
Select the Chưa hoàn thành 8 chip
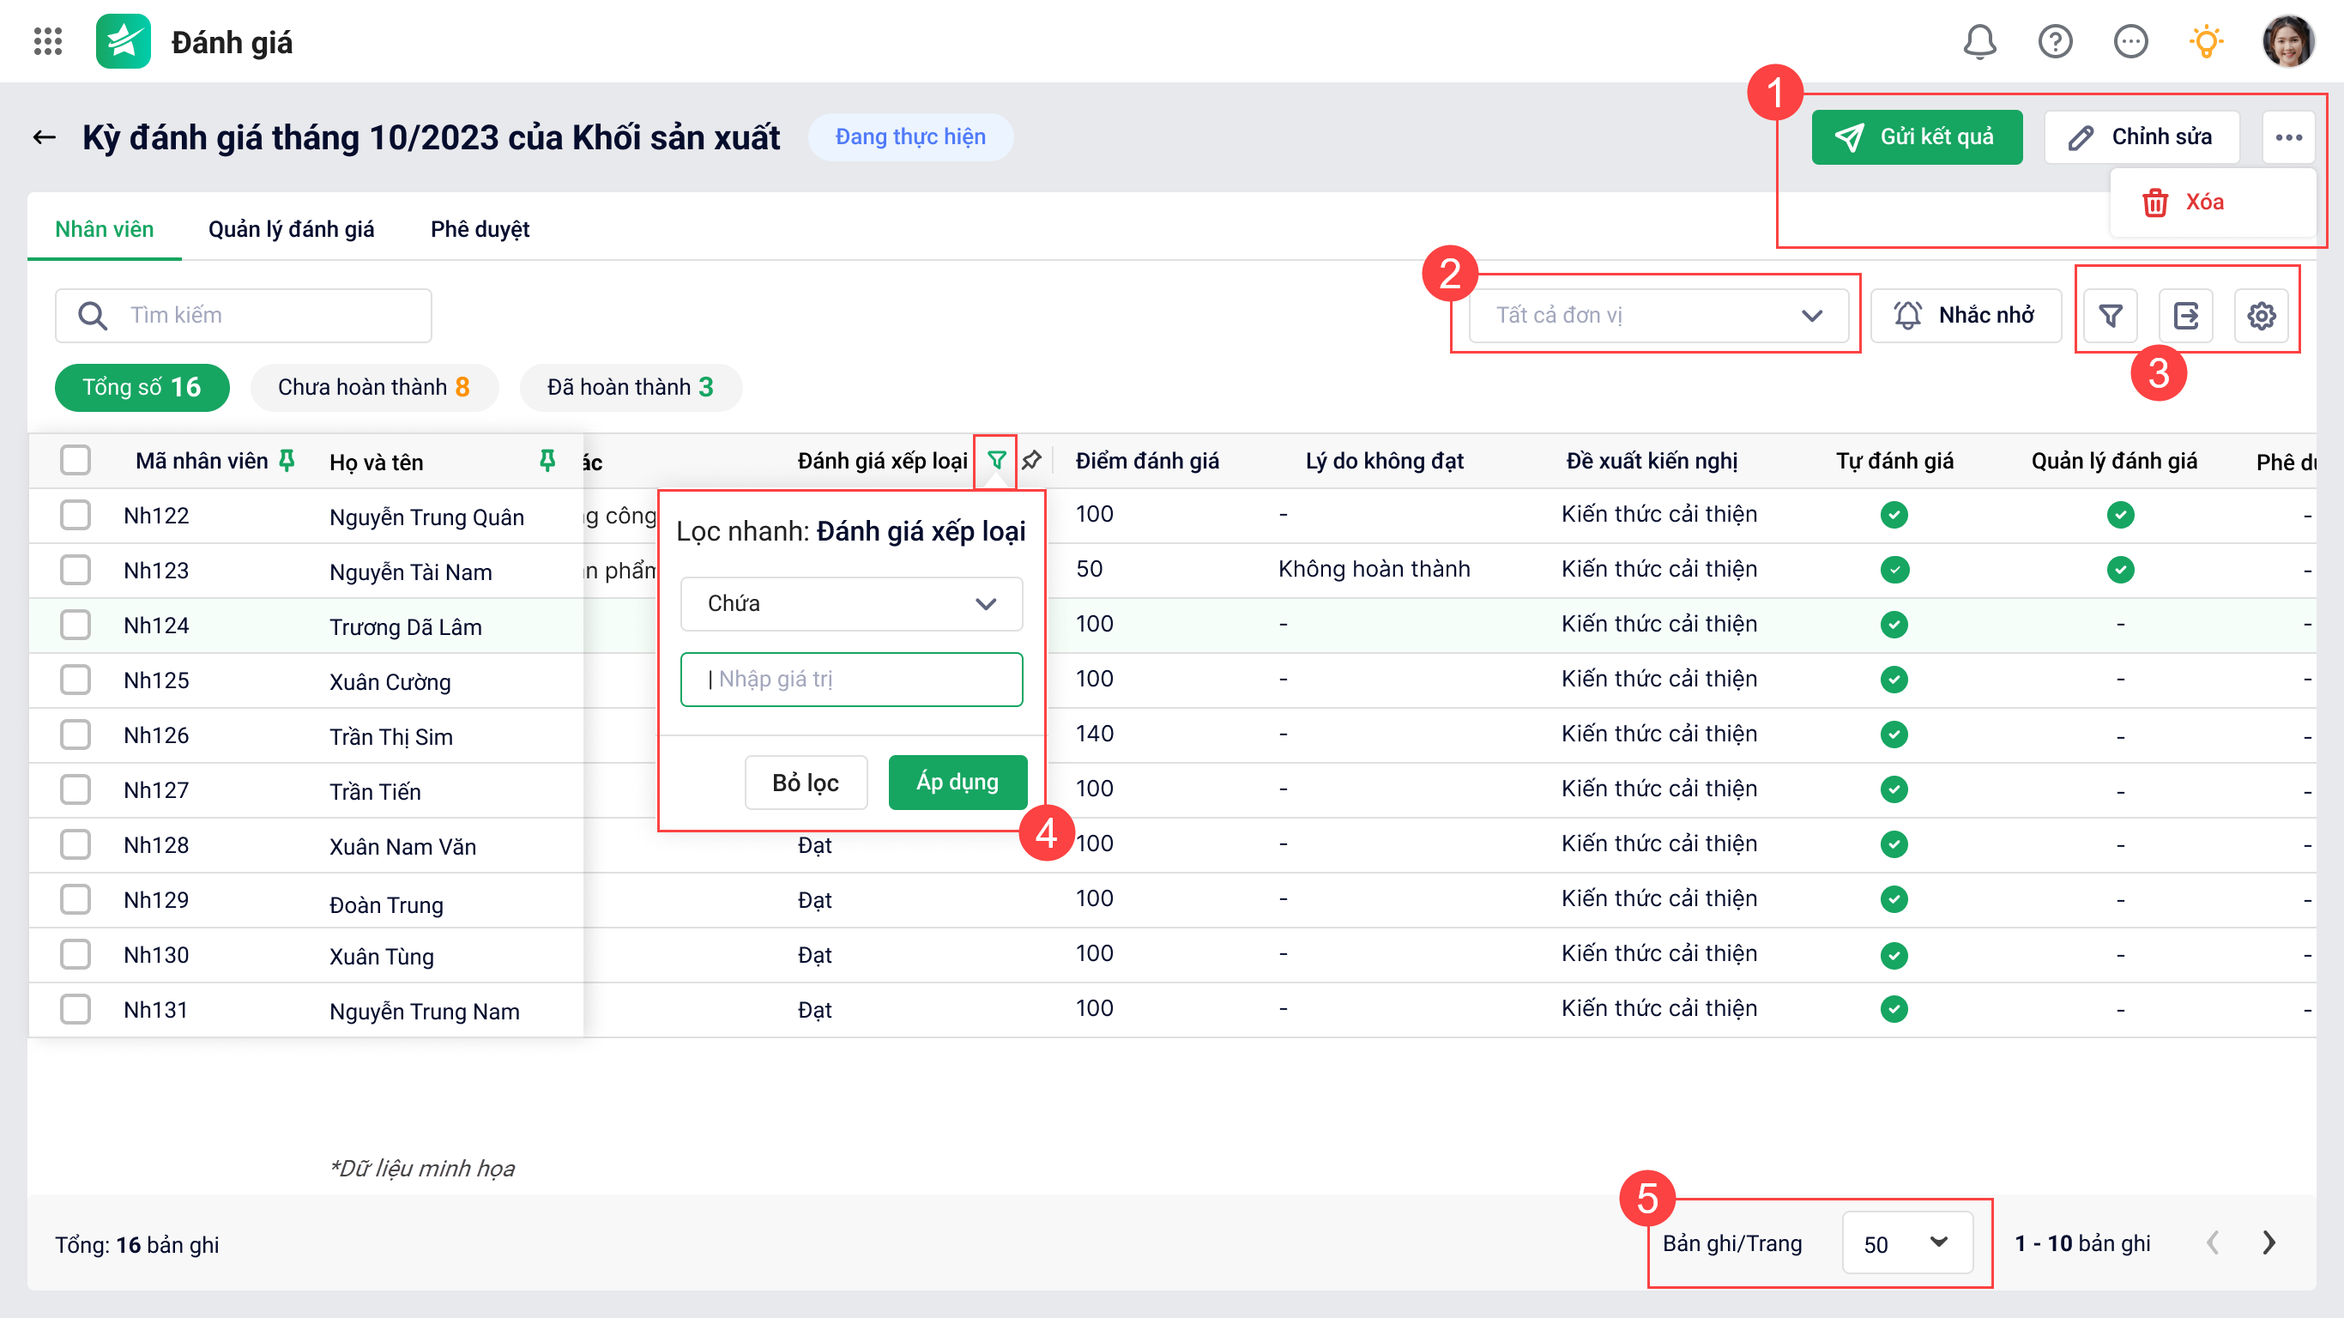tap(374, 388)
